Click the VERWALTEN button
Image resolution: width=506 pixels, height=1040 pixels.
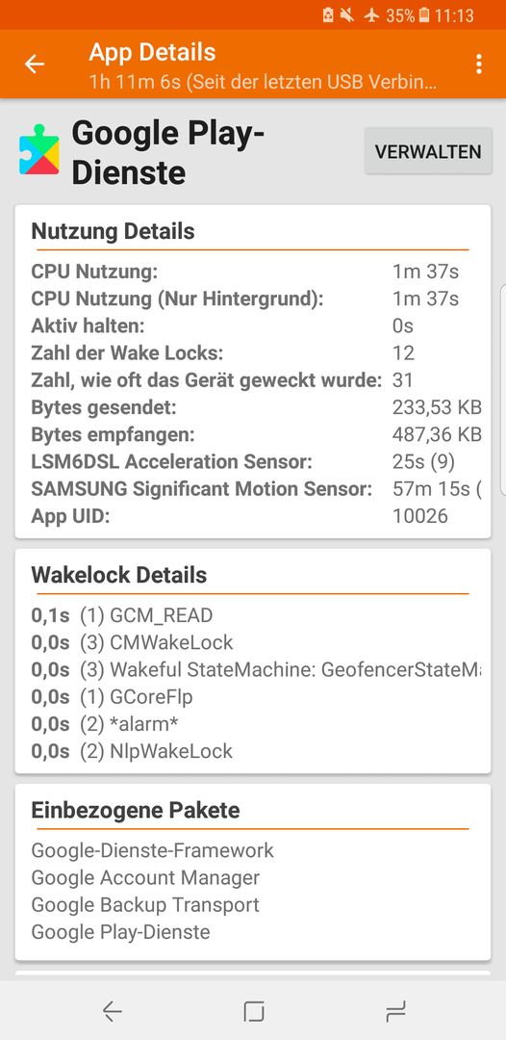(x=428, y=151)
